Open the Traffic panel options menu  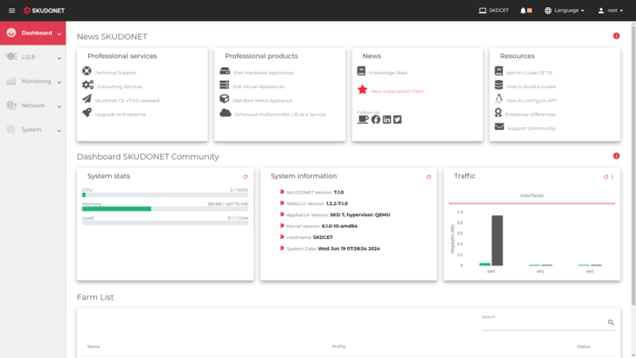tap(612, 177)
